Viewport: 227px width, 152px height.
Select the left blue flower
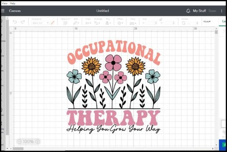[x=74, y=77]
